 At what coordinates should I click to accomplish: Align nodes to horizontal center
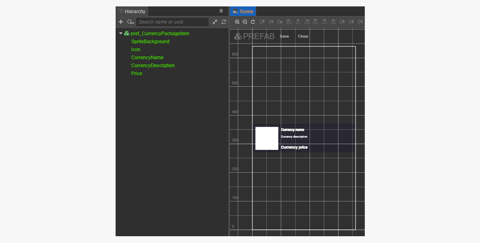298,22
